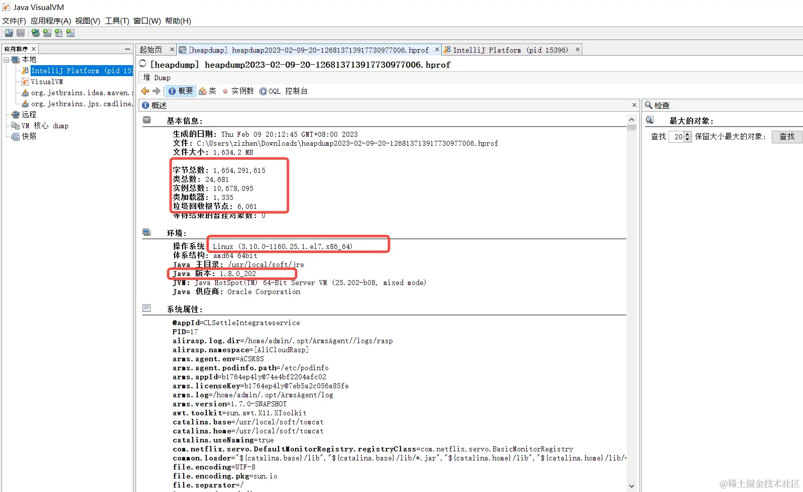Open the 帮助(H) menu
Screen dimensions: 803x492
(x=178, y=21)
